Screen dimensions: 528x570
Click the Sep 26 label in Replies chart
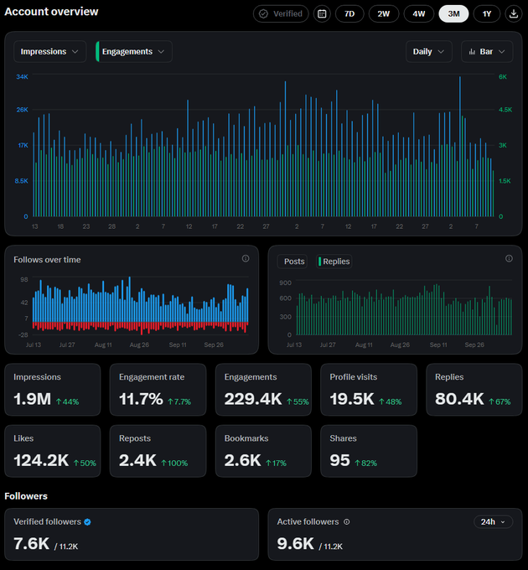coord(474,345)
